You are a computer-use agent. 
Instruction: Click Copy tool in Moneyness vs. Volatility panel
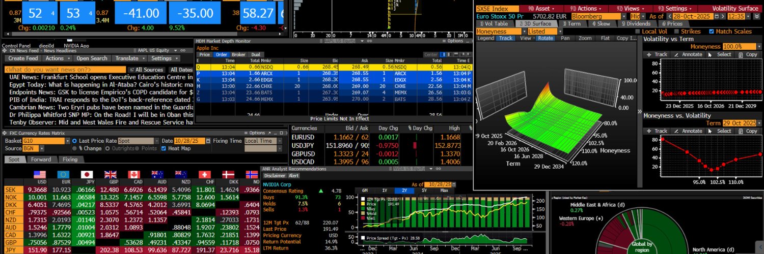[x=747, y=131]
